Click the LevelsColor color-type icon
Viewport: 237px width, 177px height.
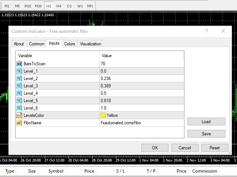pos(19,115)
